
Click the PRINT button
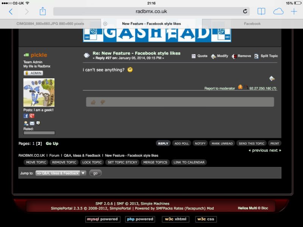point(275,143)
